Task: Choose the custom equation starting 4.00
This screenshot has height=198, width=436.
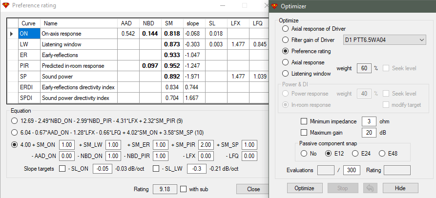Action: (x=14, y=145)
